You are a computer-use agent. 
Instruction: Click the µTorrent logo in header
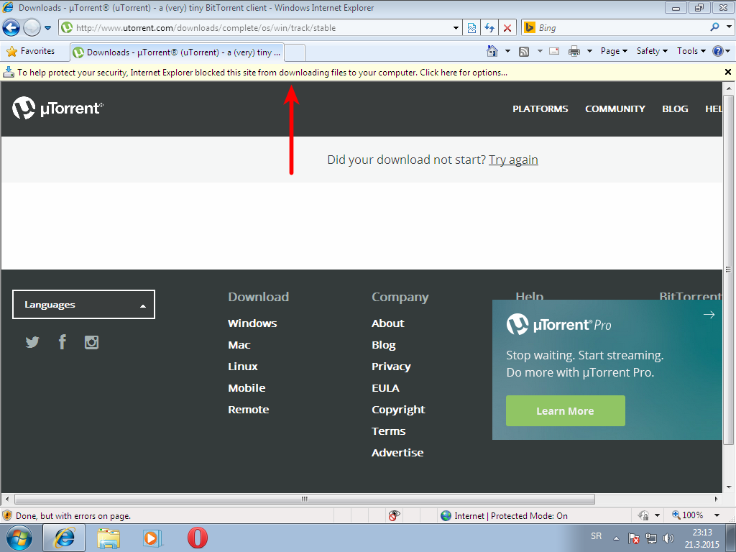point(57,108)
